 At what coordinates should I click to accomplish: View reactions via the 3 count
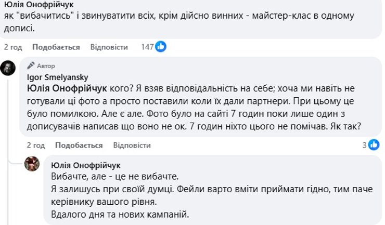coord(365,145)
